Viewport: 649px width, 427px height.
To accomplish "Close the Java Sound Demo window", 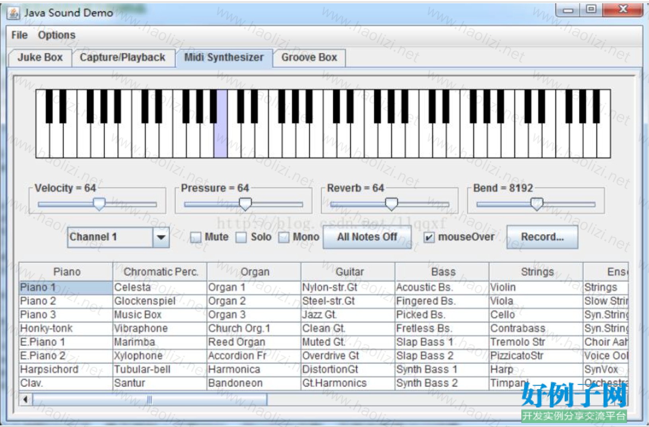I will point(623,10).
